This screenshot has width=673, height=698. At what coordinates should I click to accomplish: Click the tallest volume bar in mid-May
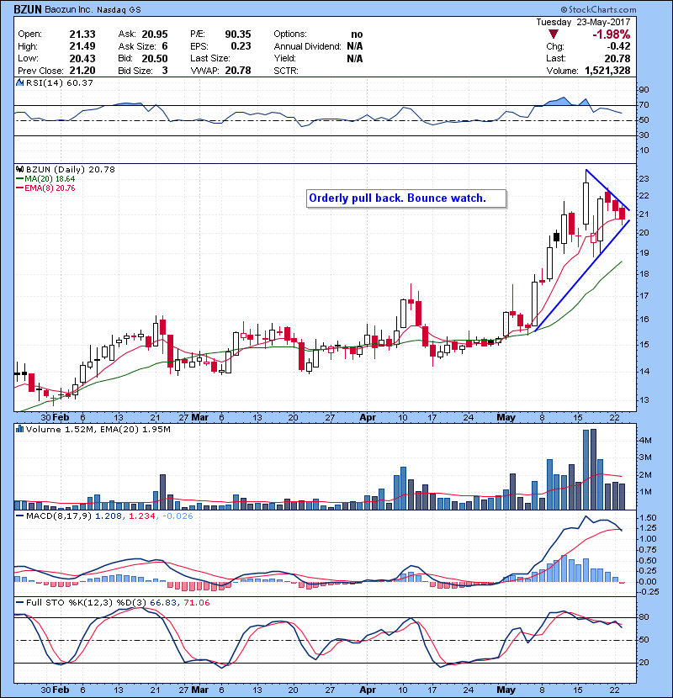593,469
